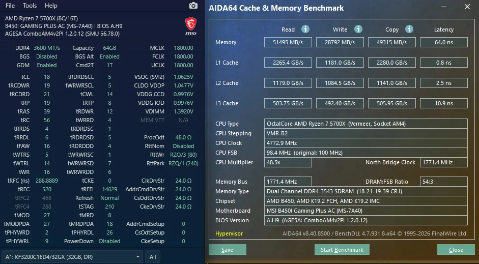Click the Memory Latency 64.0 ns field
Viewport: 479px width, 264px height.
point(443,42)
